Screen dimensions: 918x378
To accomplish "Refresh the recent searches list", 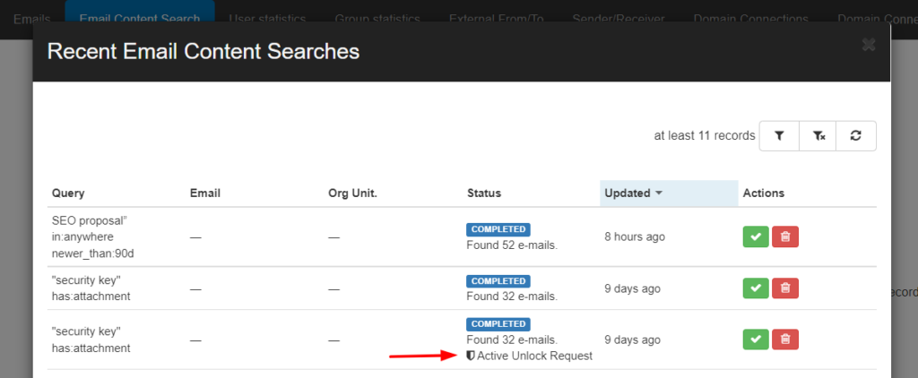I will click(856, 136).
